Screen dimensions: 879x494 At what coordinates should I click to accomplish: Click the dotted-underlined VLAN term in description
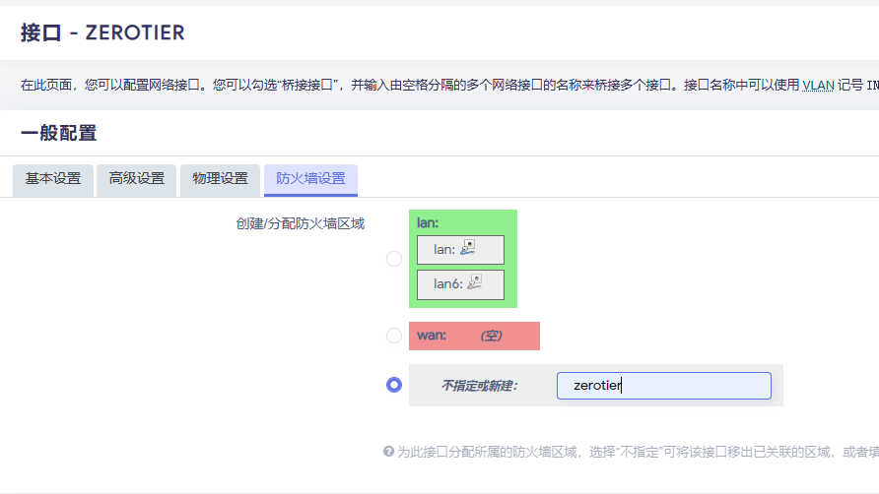[x=817, y=85]
